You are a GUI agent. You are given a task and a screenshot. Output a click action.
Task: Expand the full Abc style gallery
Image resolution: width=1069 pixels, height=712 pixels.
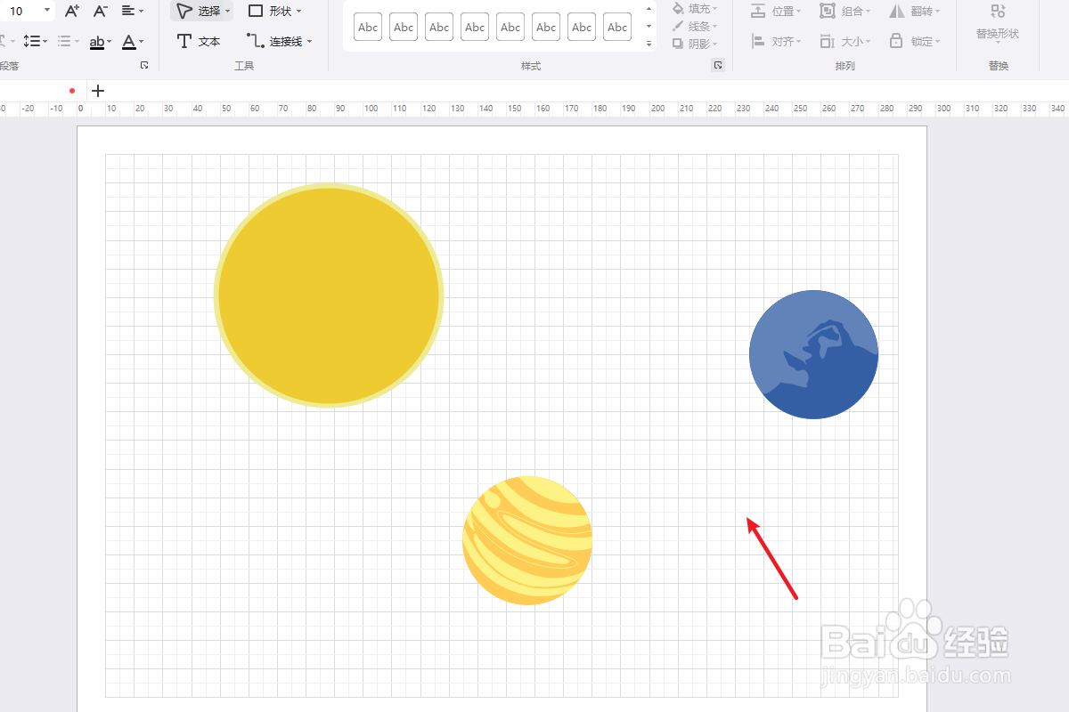[649, 44]
